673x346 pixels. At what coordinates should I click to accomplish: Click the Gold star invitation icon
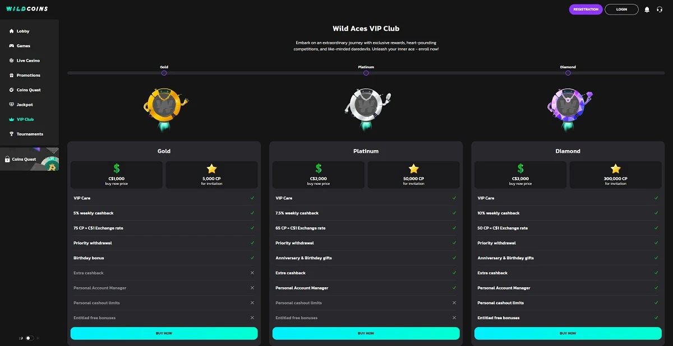[x=212, y=169]
